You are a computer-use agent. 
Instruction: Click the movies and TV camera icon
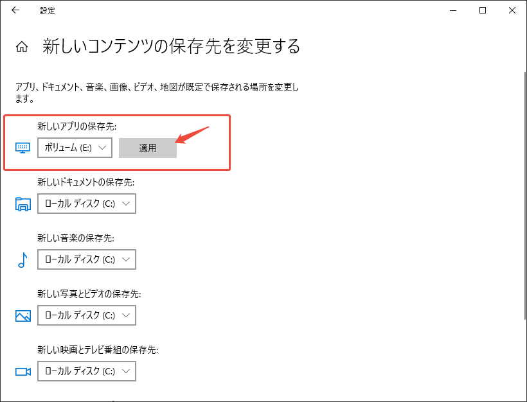[x=23, y=372]
